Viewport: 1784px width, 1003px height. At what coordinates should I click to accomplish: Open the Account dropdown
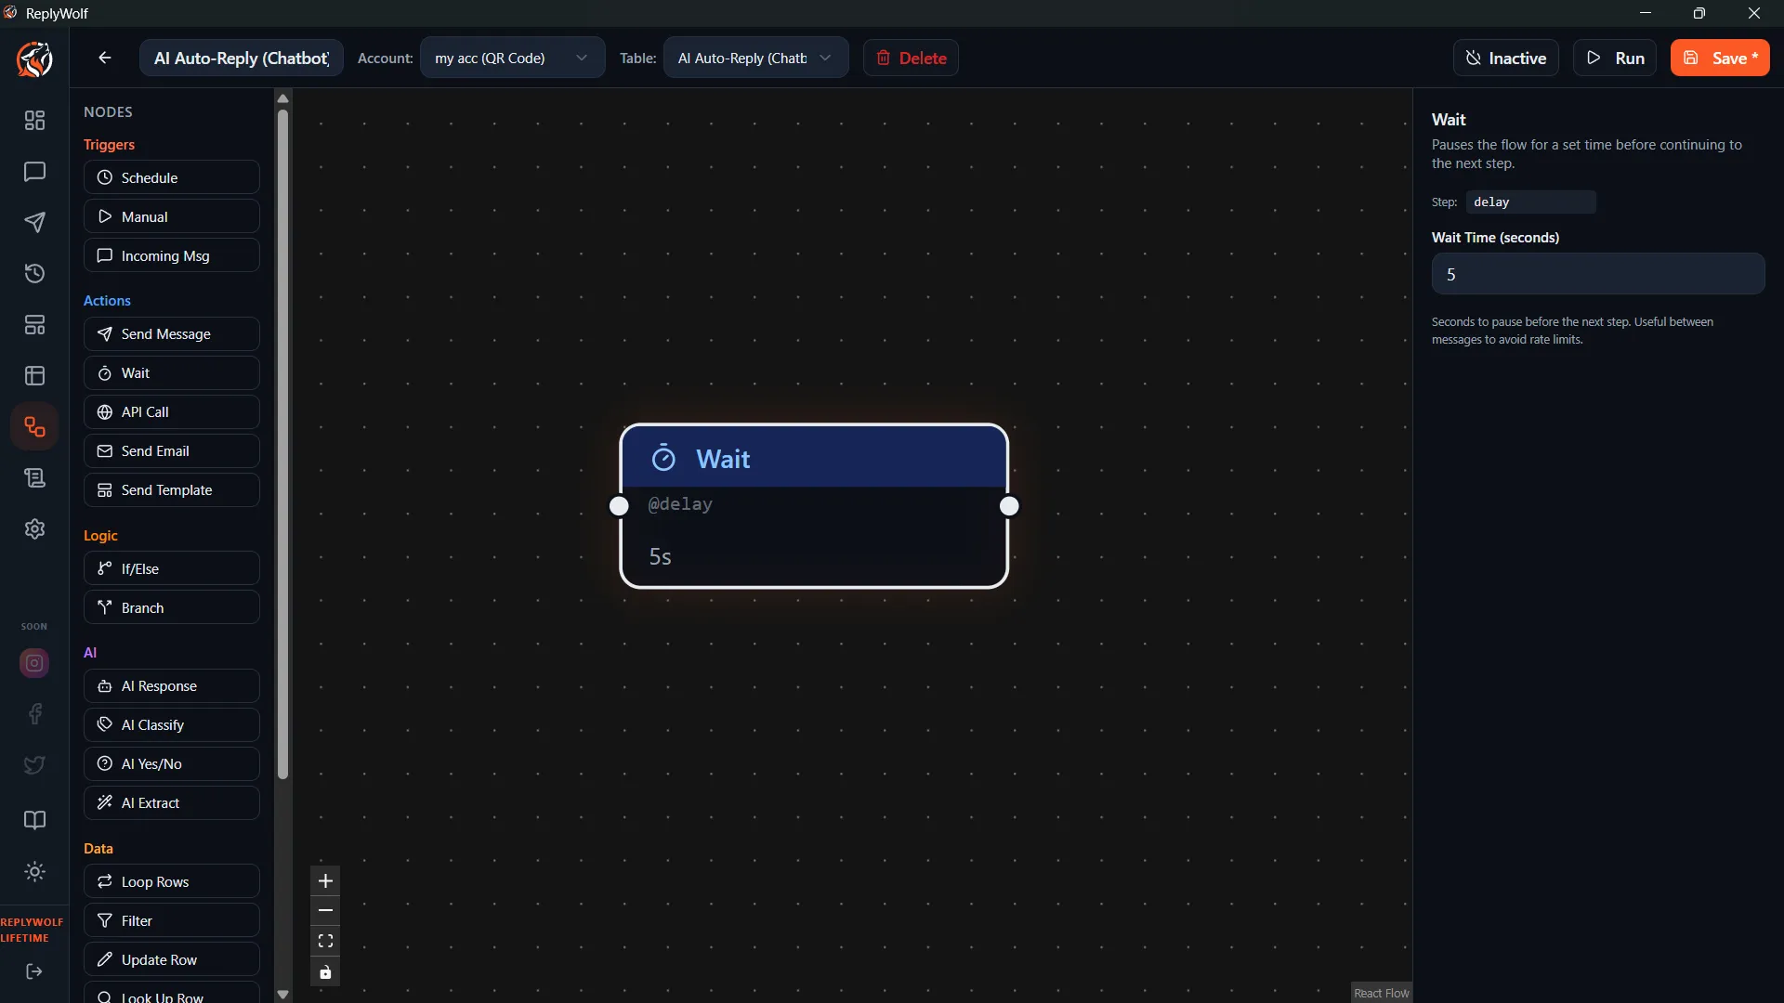pyautogui.click(x=512, y=58)
